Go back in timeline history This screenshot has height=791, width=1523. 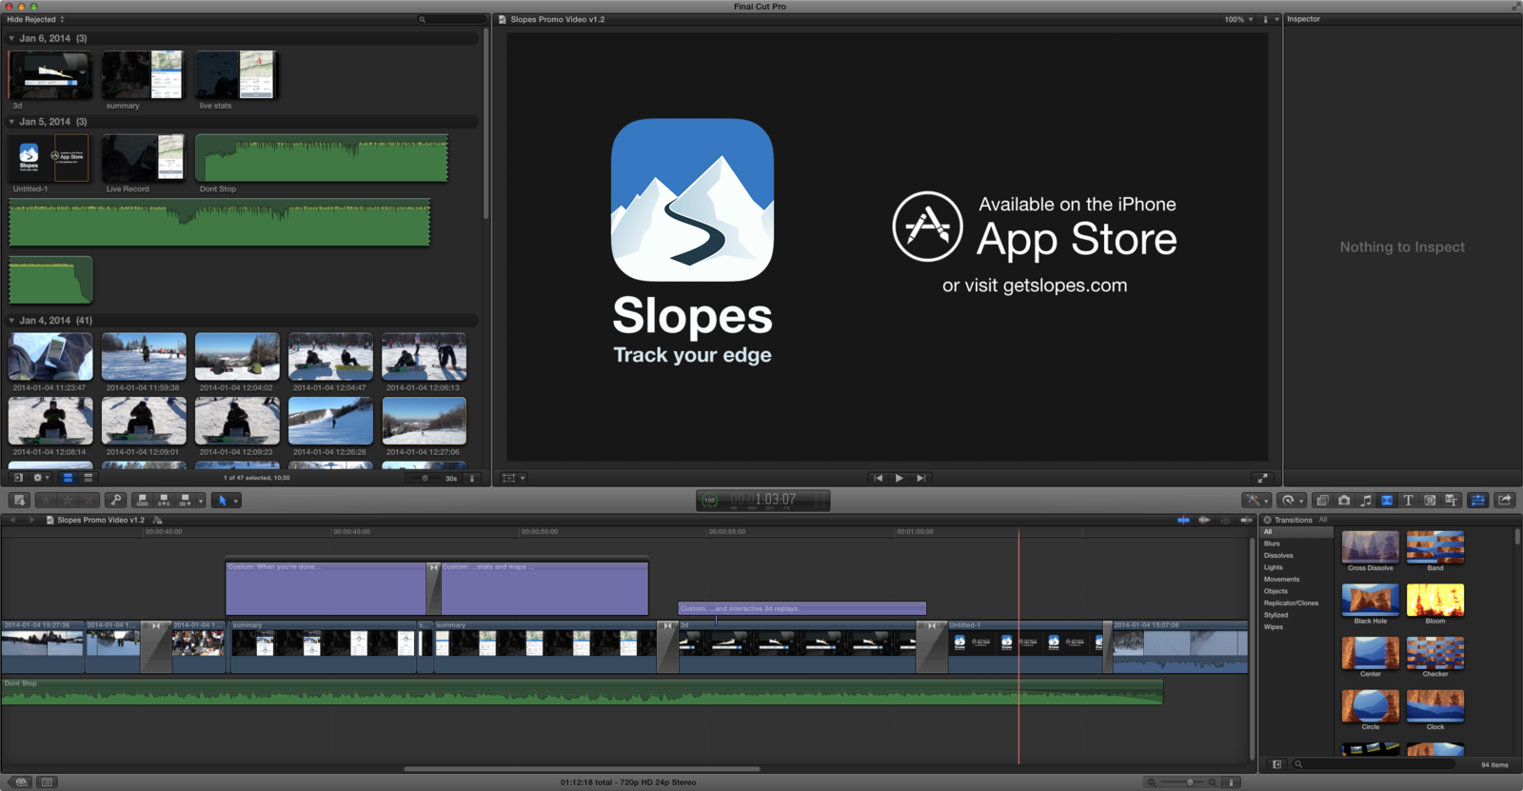[12, 520]
